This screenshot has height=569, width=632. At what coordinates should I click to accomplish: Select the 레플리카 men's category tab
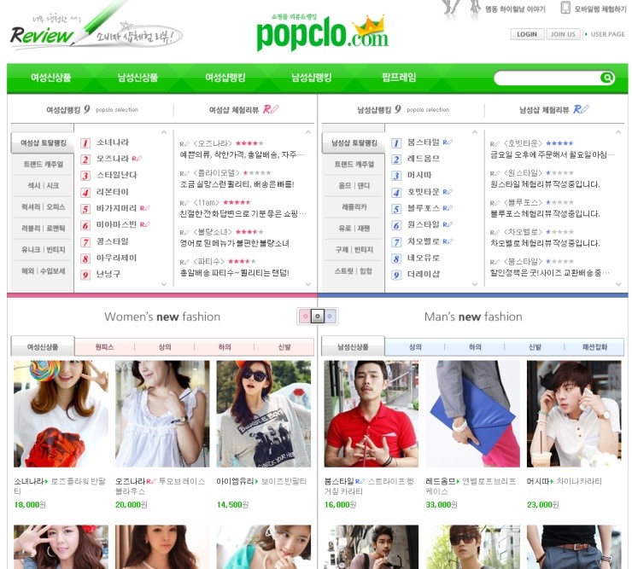354,207
